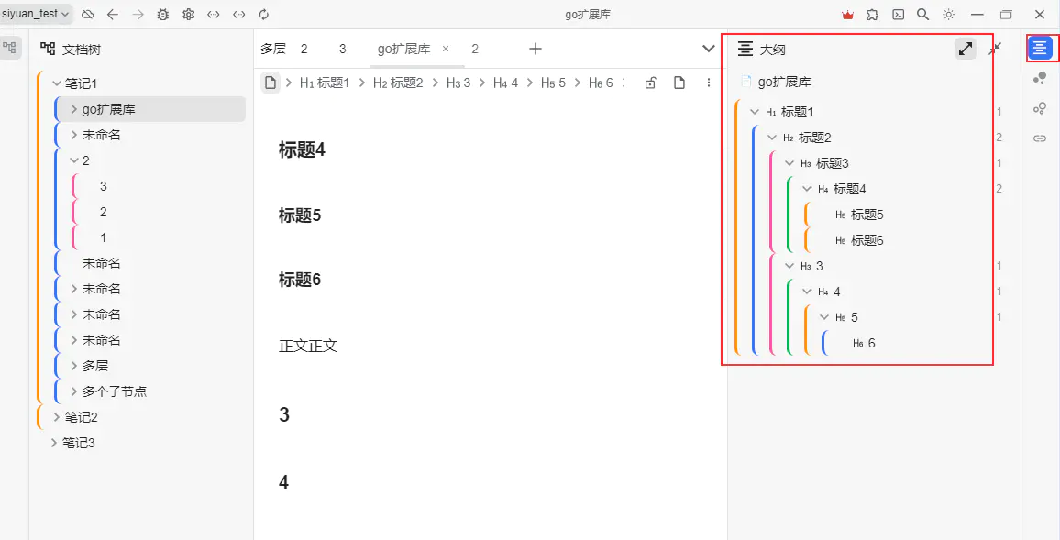
Task: Click the page icon beside the lock
Action: click(679, 83)
